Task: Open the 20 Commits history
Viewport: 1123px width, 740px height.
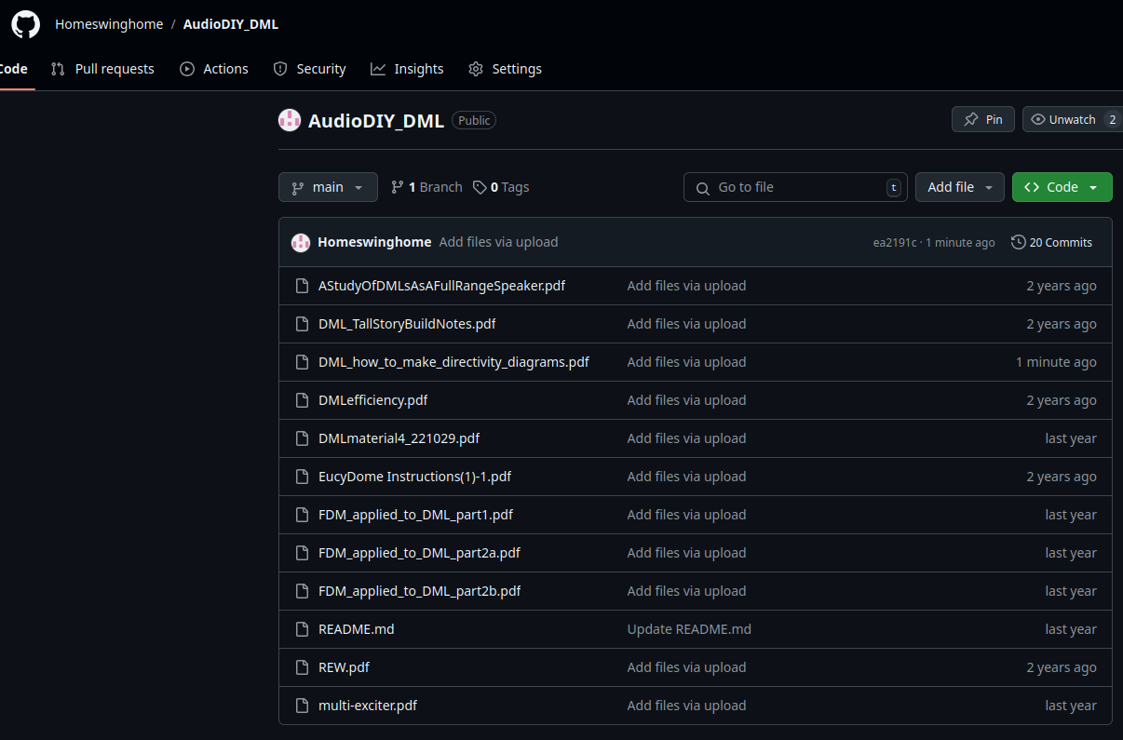Action: pos(1052,242)
